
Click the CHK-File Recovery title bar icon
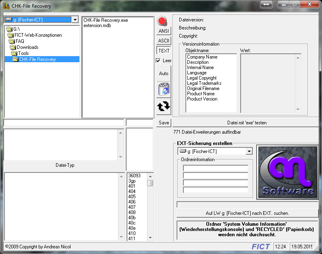(6, 6)
